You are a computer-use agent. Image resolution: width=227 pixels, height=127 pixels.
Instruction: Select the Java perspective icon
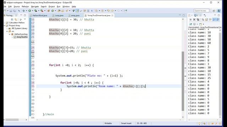[x=219, y=11]
